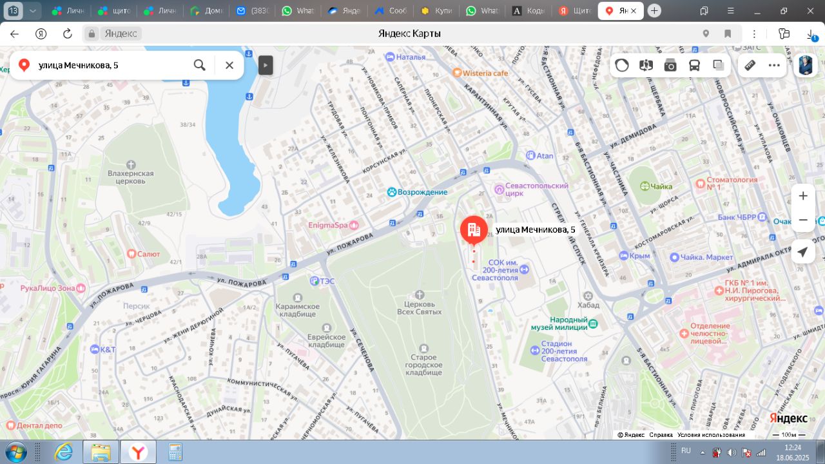Clear the search field with X
The image size is (825, 464).
[229, 65]
